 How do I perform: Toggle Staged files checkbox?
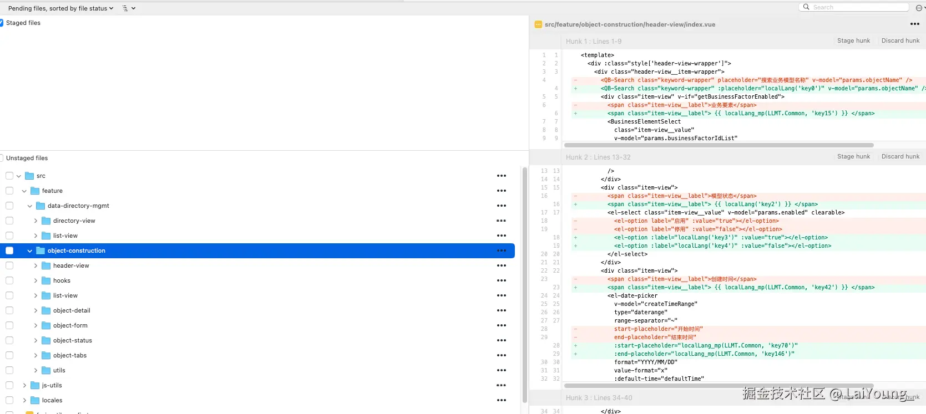(1, 23)
